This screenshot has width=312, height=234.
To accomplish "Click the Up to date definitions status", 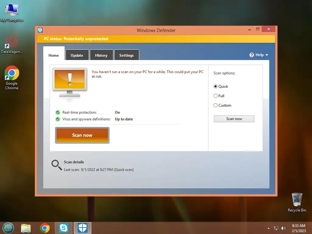I will click(124, 119).
